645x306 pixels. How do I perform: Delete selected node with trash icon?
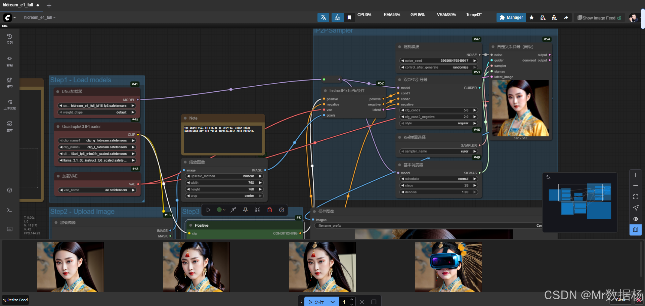point(269,210)
